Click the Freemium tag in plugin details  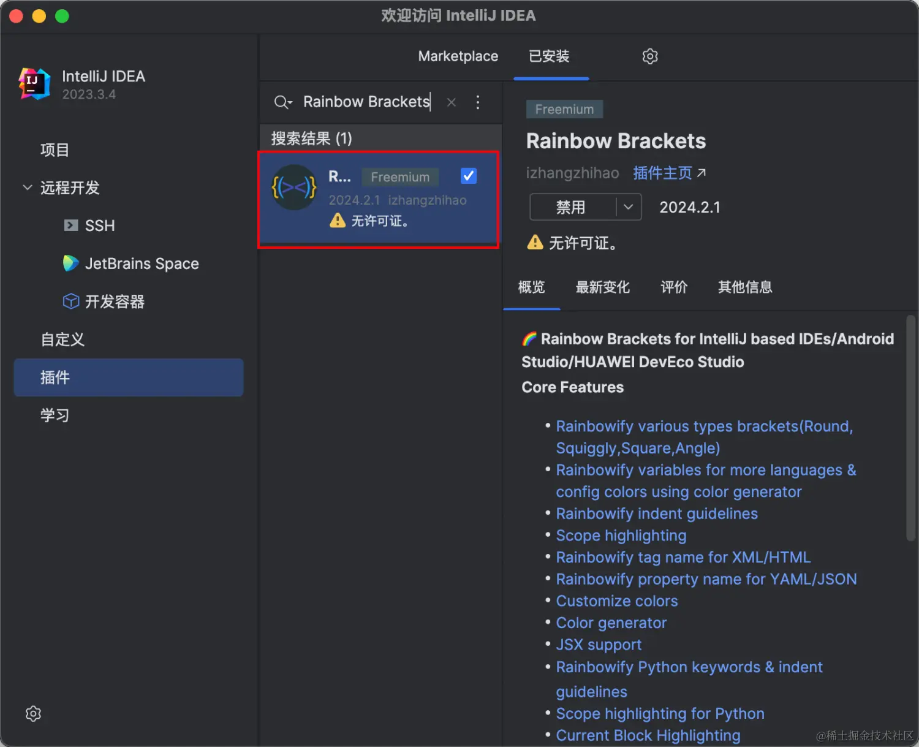point(564,109)
